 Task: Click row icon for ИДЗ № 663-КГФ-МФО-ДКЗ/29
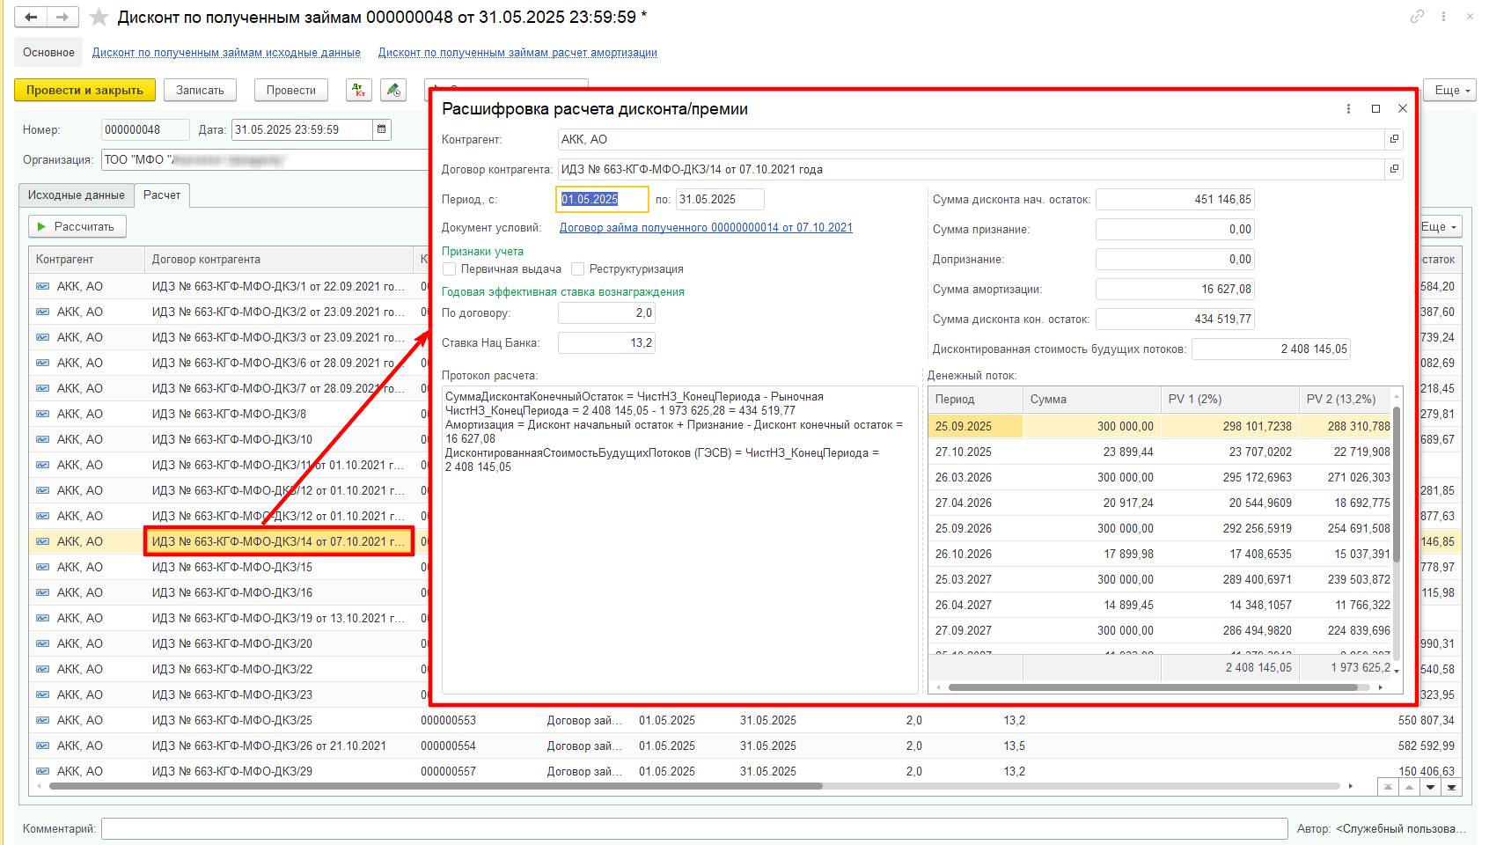tap(42, 771)
